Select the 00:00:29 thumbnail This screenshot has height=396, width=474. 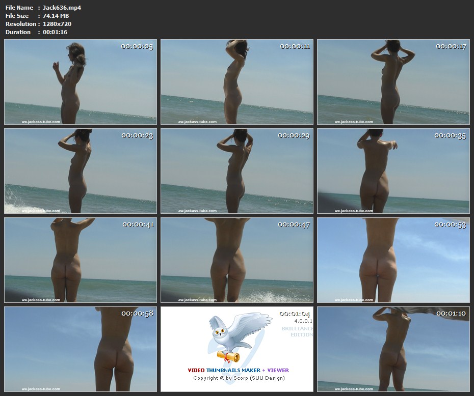pyautogui.click(x=237, y=171)
